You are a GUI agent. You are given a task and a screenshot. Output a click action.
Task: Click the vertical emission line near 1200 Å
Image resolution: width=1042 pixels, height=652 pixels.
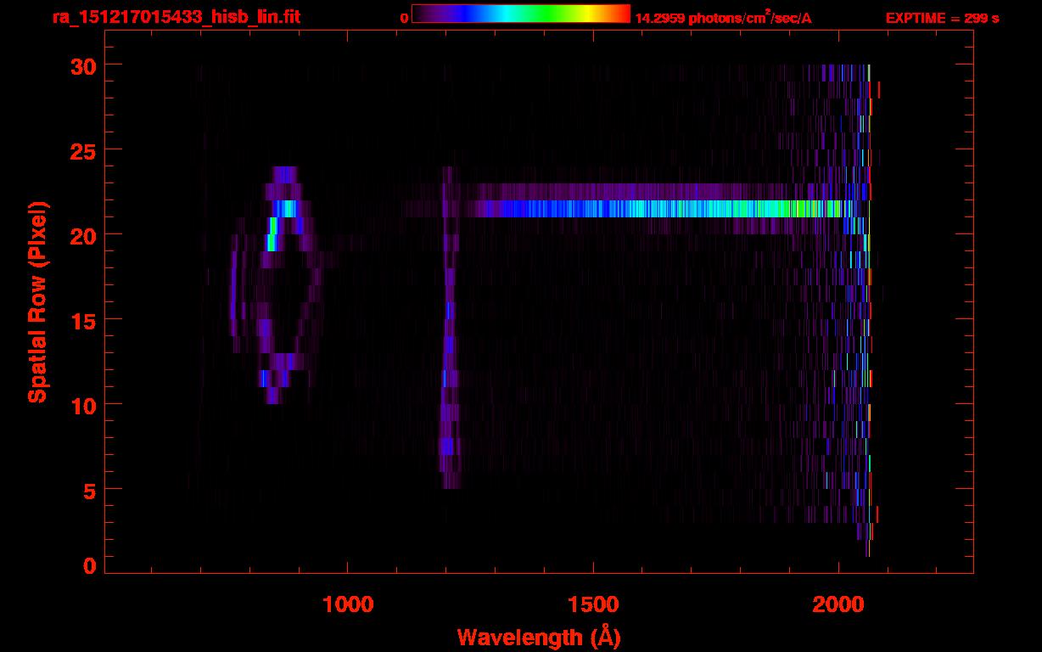click(448, 327)
